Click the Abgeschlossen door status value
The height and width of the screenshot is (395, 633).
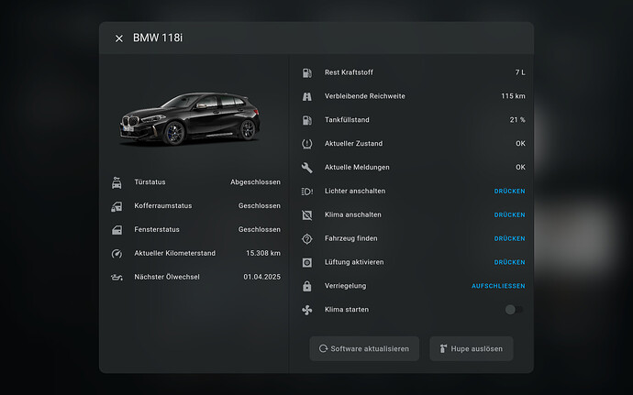coord(255,182)
